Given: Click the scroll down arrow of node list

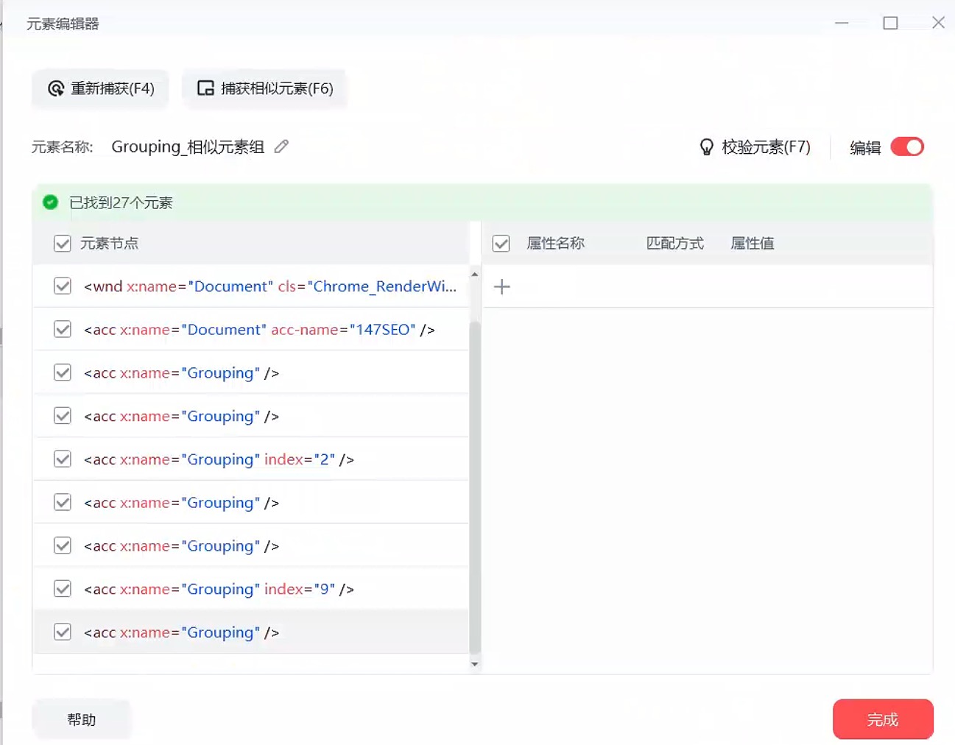Looking at the screenshot, I should [474, 664].
